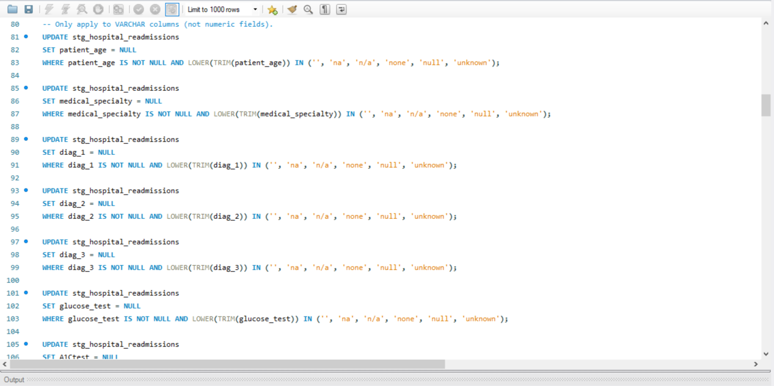
Task: Toggle word wrapping icon
Action: 341,9
